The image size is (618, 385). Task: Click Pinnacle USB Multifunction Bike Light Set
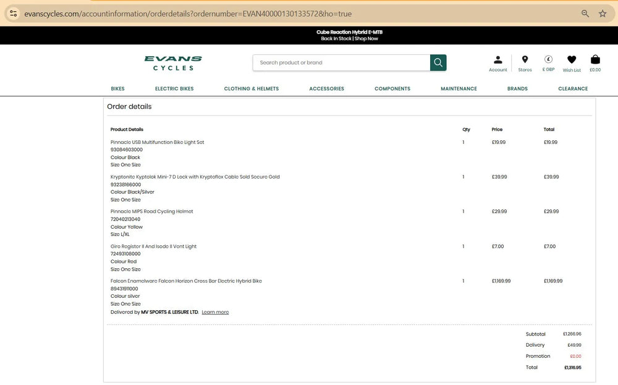157,142
